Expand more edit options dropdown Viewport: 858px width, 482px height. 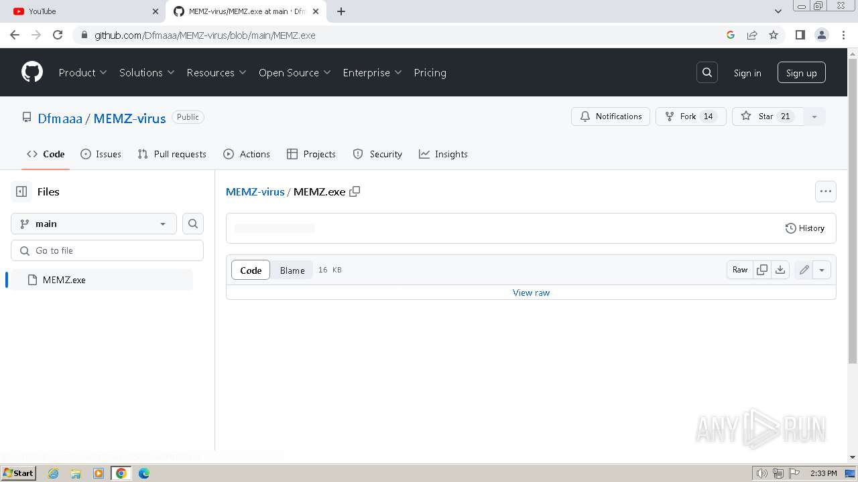[822, 270]
